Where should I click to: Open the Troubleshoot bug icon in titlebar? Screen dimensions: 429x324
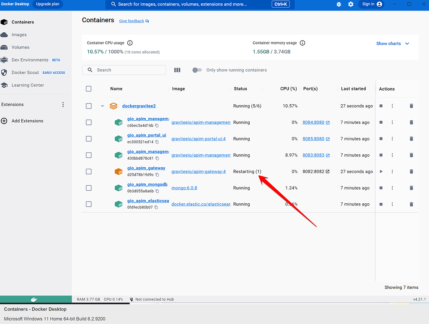click(x=339, y=5)
